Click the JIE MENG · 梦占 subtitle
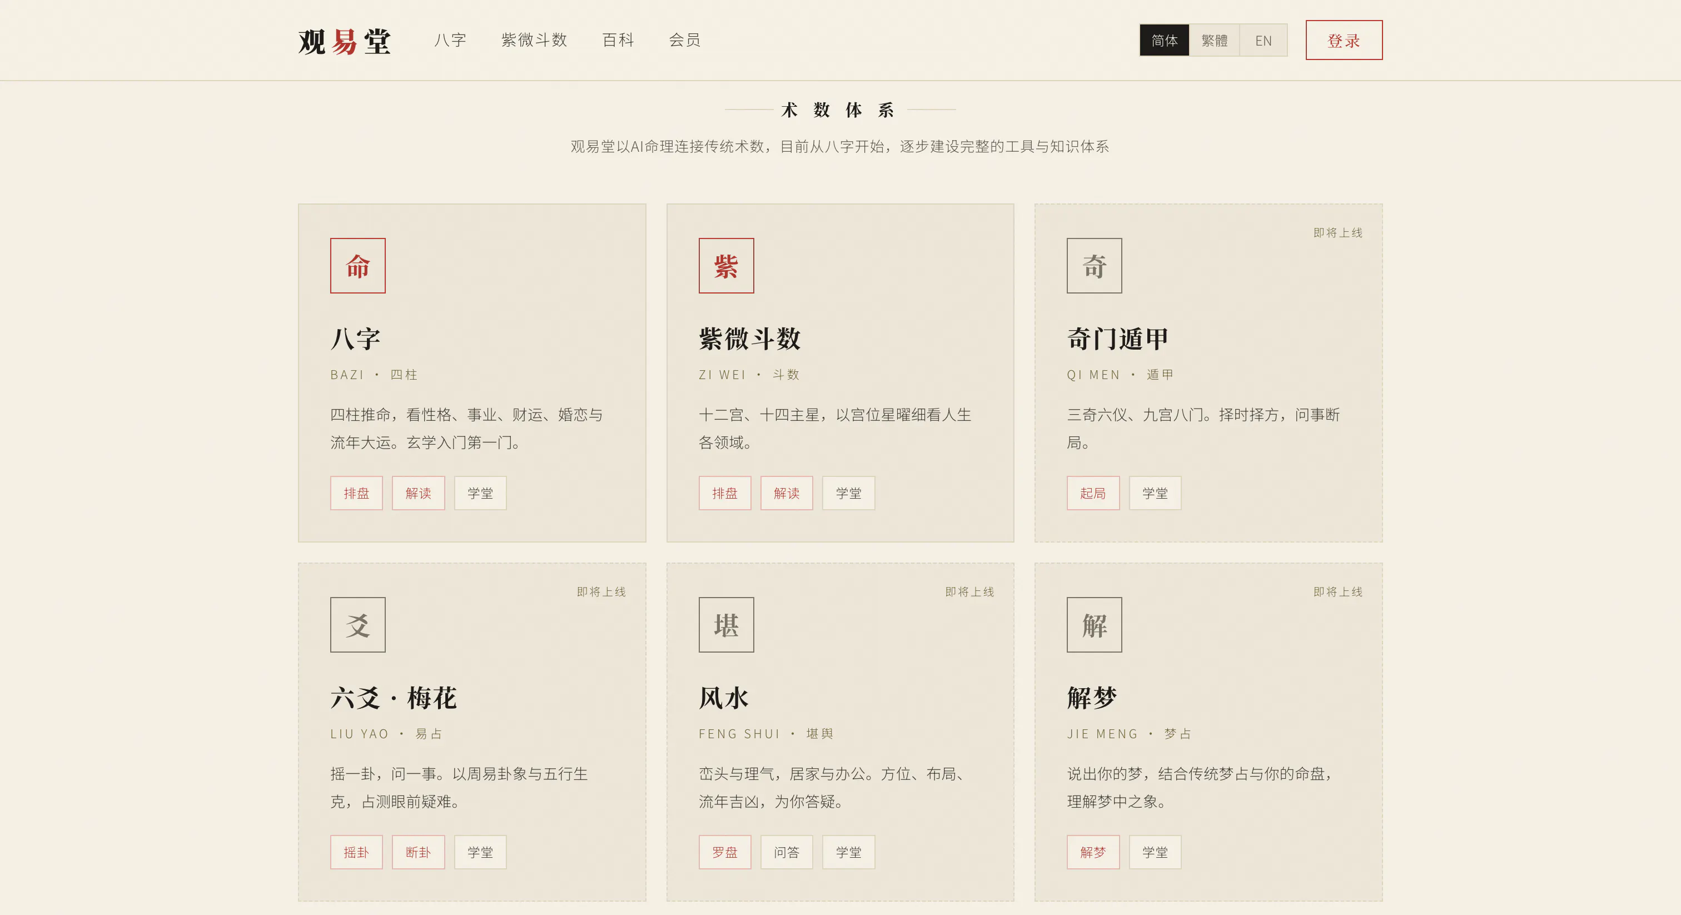The height and width of the screenshot is (915, 1681). point(1130,734)
